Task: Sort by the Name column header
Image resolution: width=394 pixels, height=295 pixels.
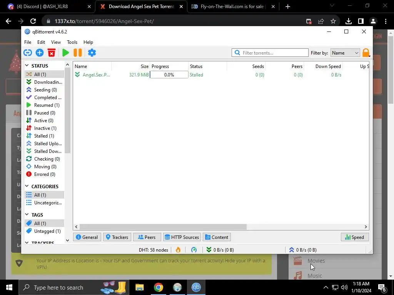Action: coord(92,66)
